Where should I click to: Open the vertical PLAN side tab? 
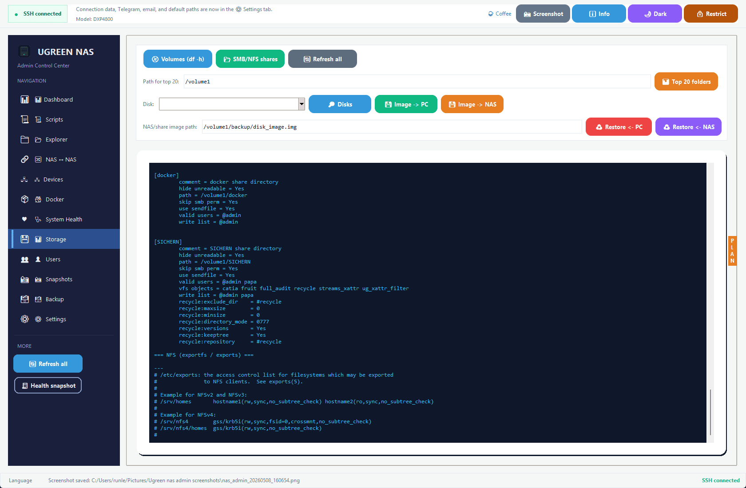(732, 251)
